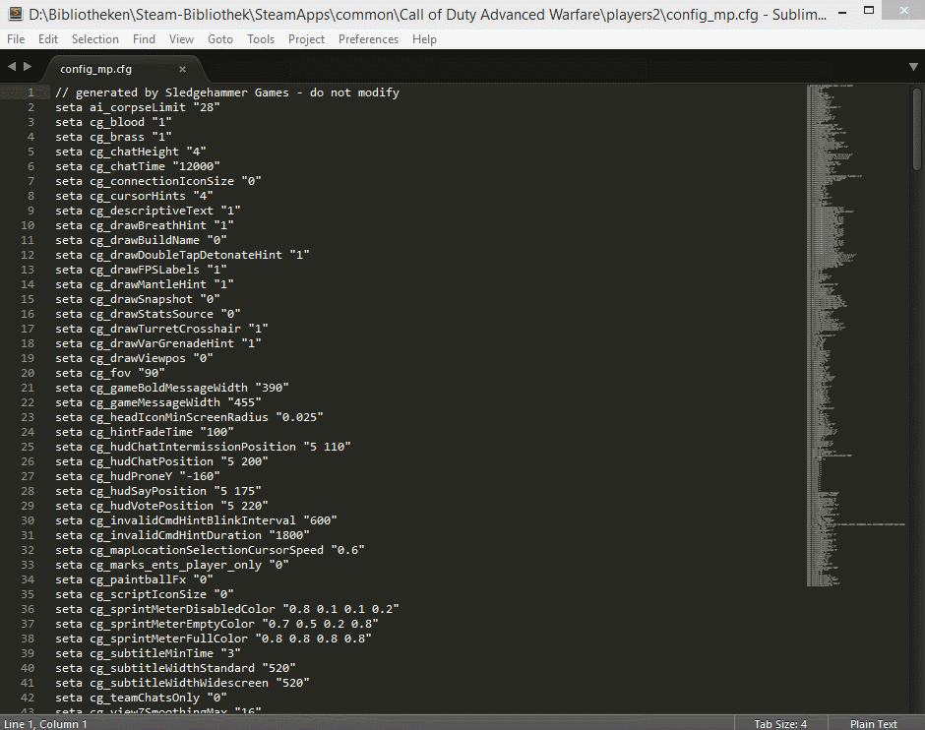Click the cg_chatTime "12000" line
The width and height of the screenshot is (925, 730).
coord(138,166)
